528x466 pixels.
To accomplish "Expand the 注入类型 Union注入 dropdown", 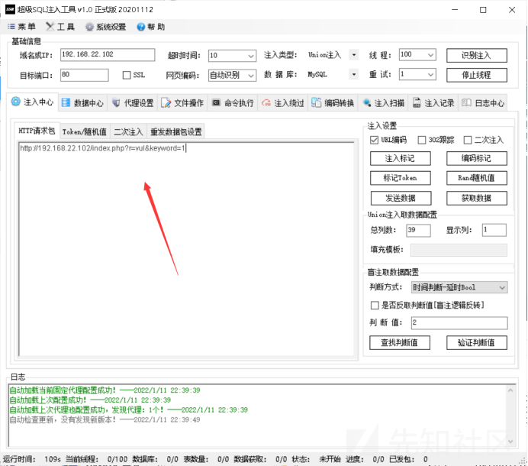I will 353,55.
